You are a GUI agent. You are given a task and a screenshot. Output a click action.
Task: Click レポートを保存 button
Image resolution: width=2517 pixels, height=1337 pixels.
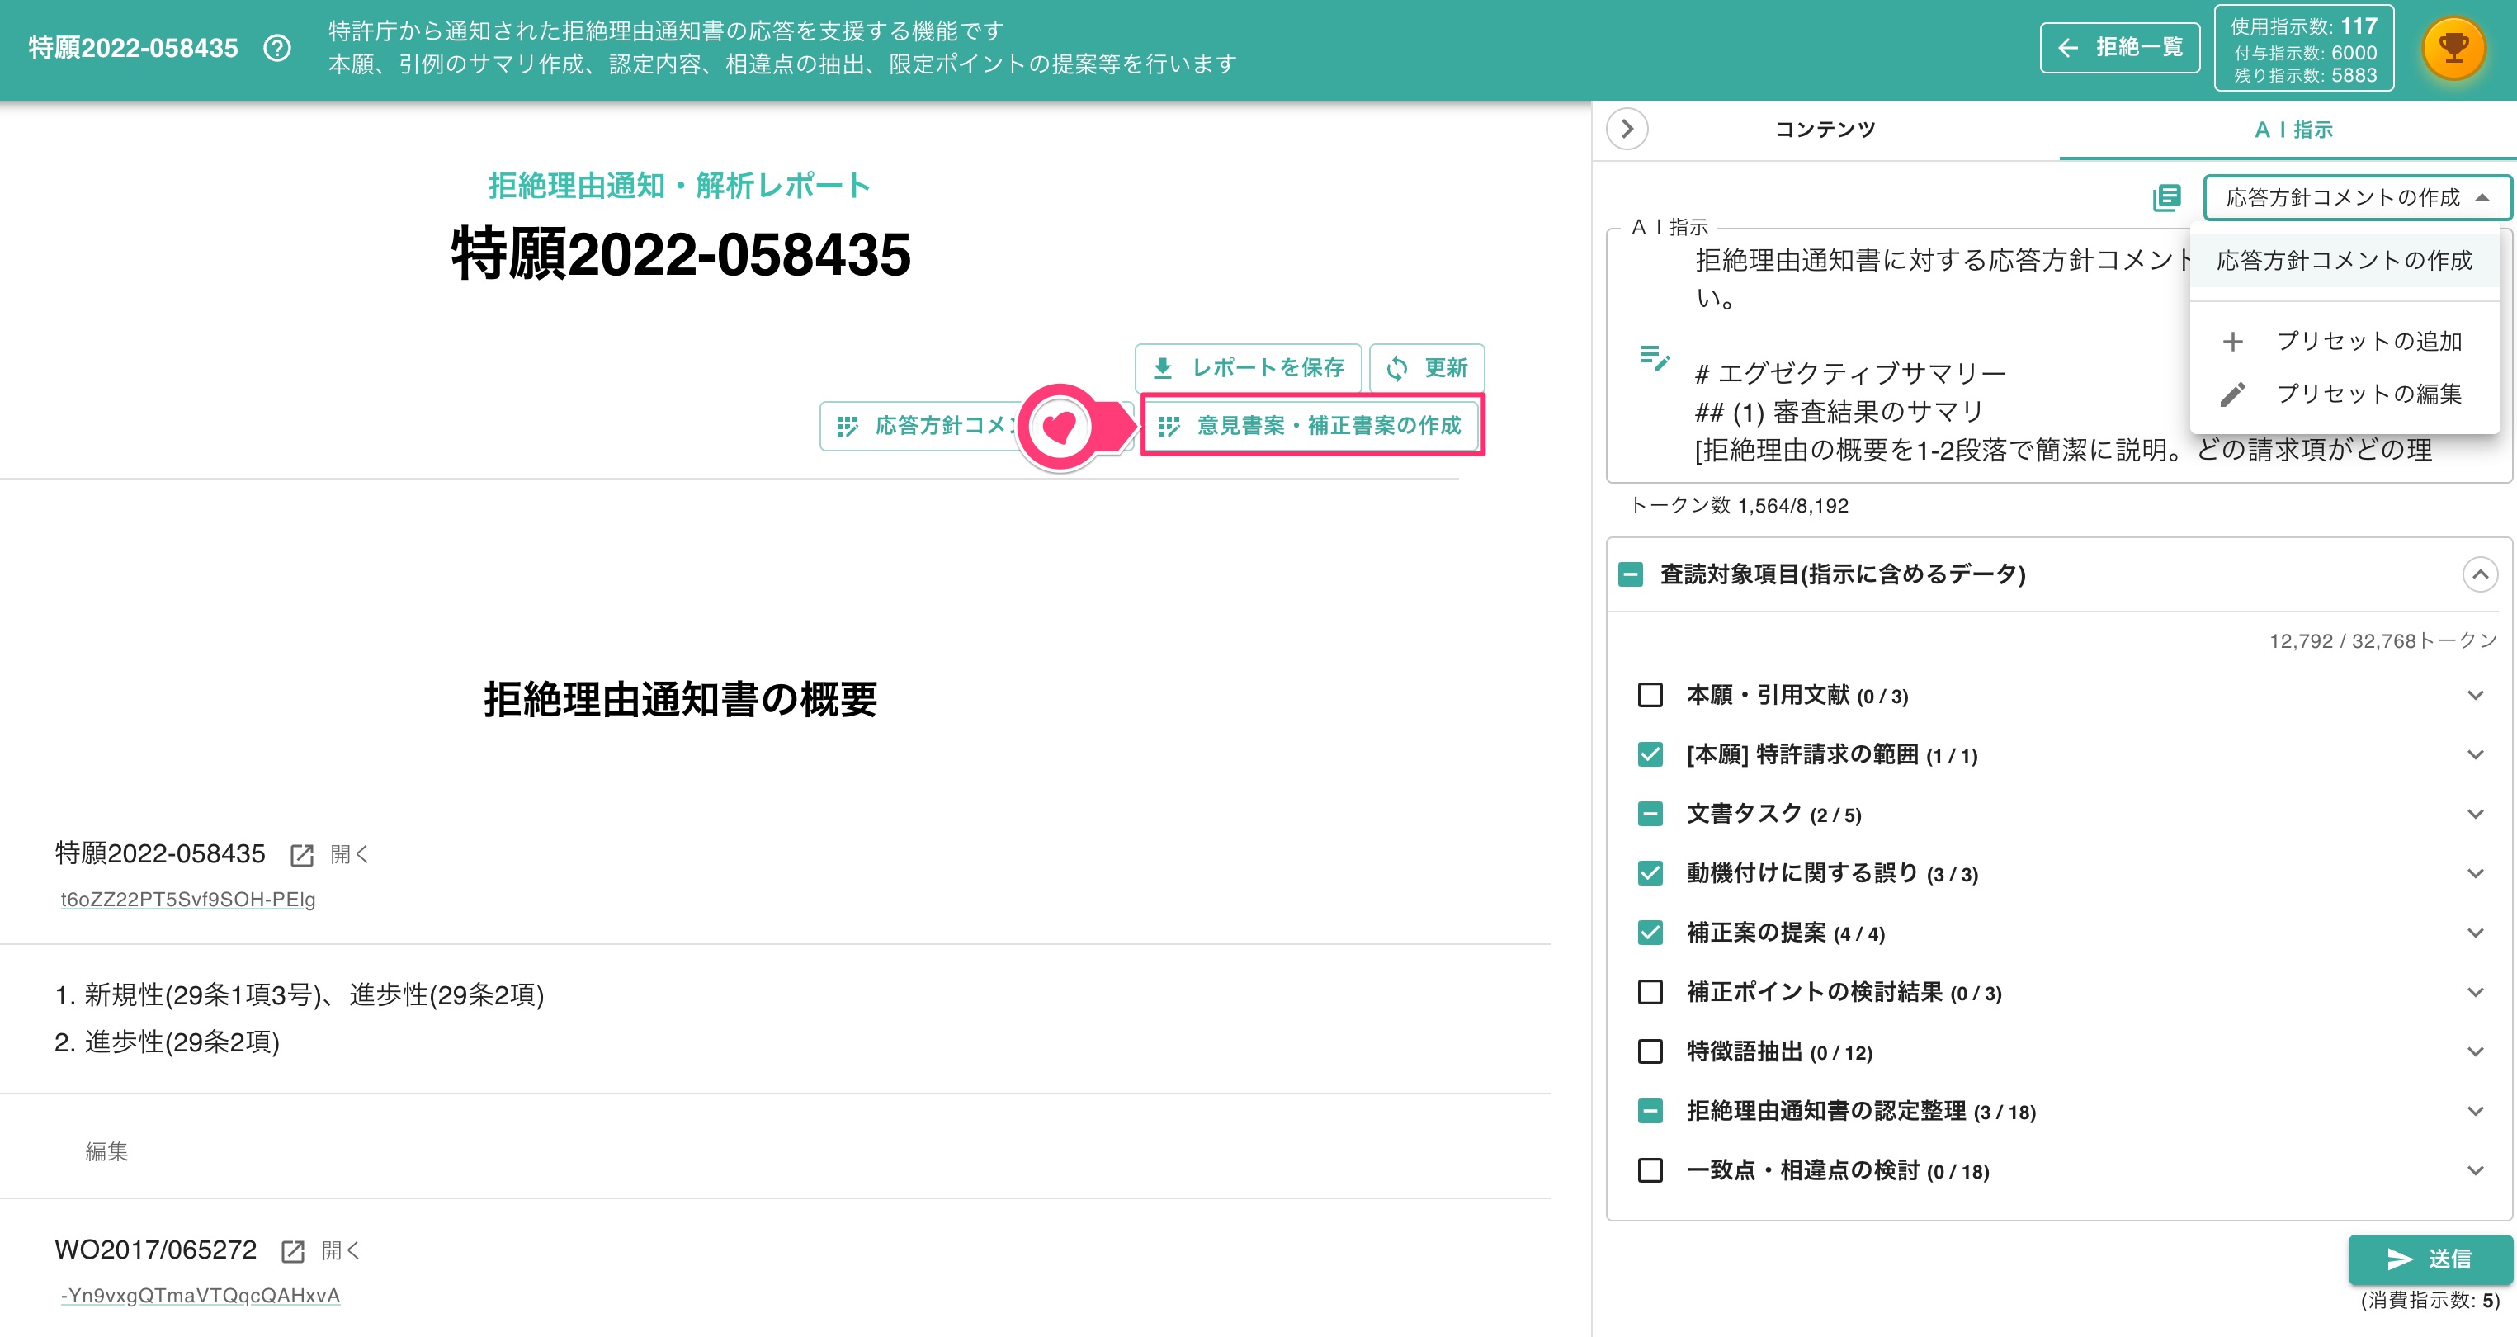coord(1248,368)
